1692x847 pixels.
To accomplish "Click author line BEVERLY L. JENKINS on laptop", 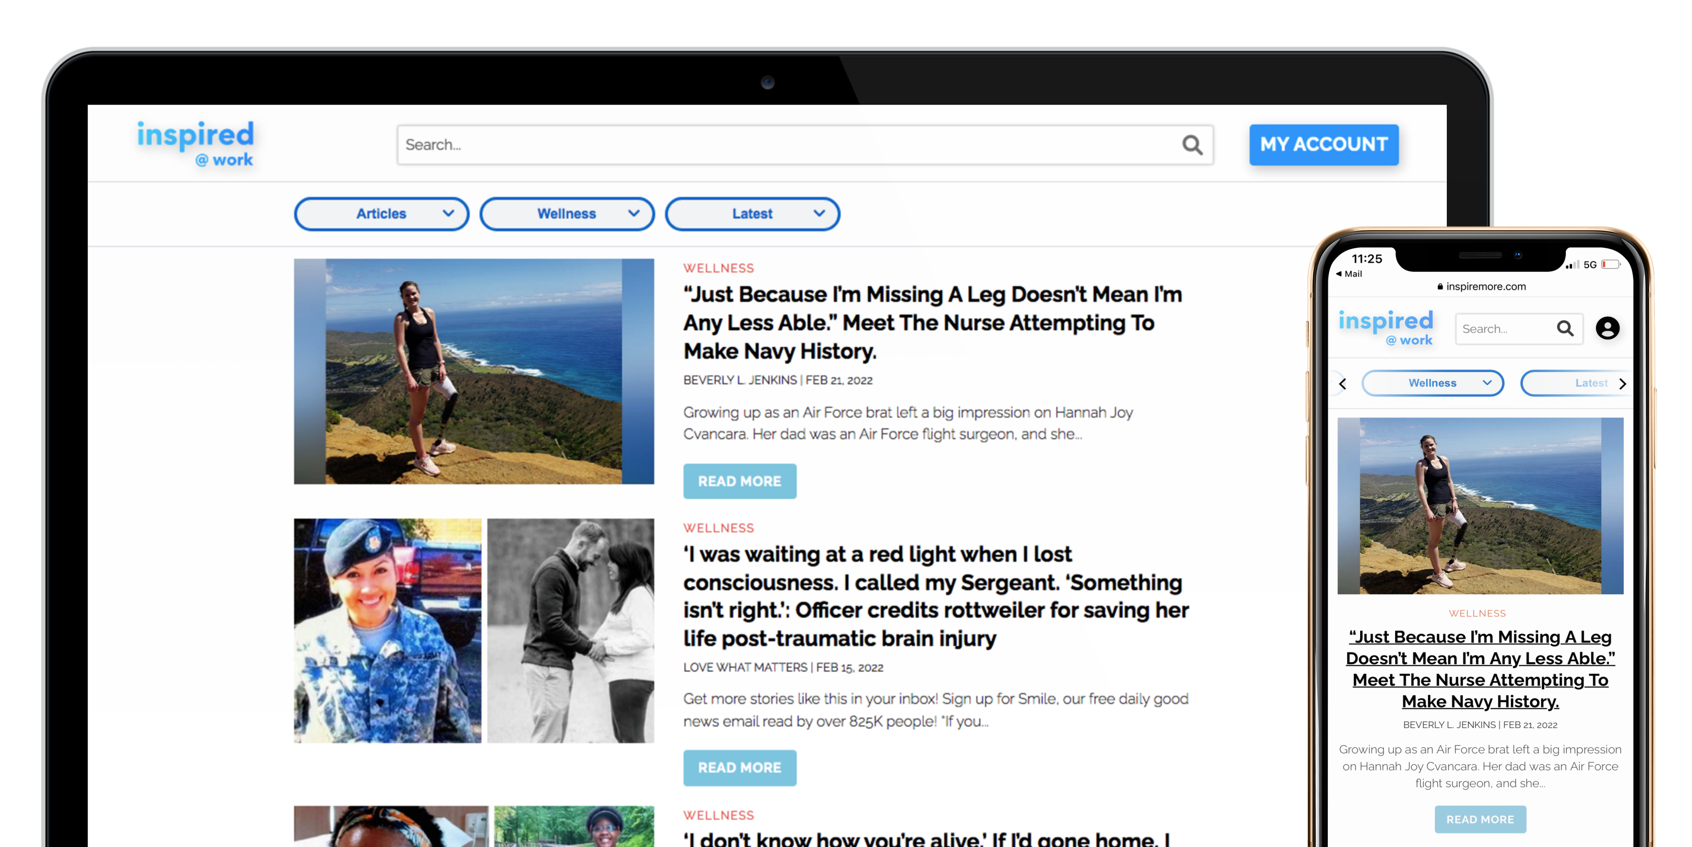I will coord(740,380).
